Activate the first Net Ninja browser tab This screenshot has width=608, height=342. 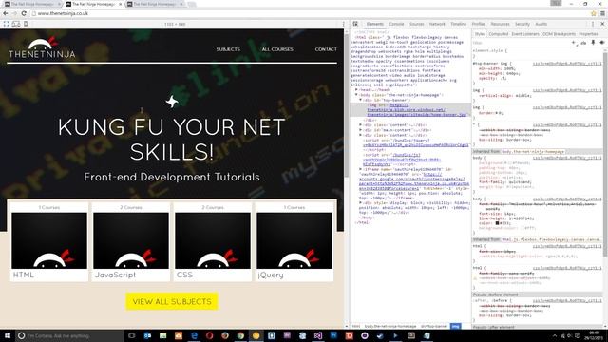pyautogui.click(x=32, y=4)
